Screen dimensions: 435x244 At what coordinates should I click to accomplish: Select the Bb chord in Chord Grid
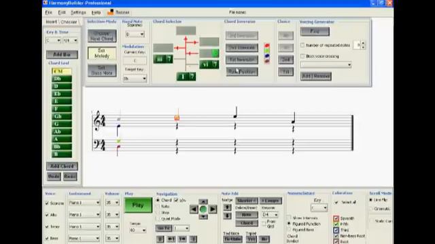(x=62, y=146)
